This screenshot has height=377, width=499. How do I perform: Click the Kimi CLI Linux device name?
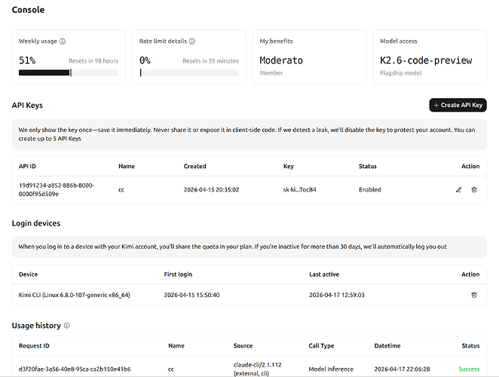(x=75, y=295)
